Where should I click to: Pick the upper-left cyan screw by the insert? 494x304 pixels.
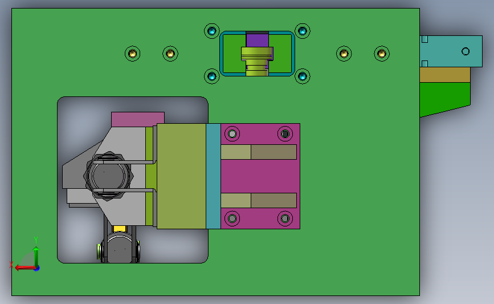[x=212, y=31]
